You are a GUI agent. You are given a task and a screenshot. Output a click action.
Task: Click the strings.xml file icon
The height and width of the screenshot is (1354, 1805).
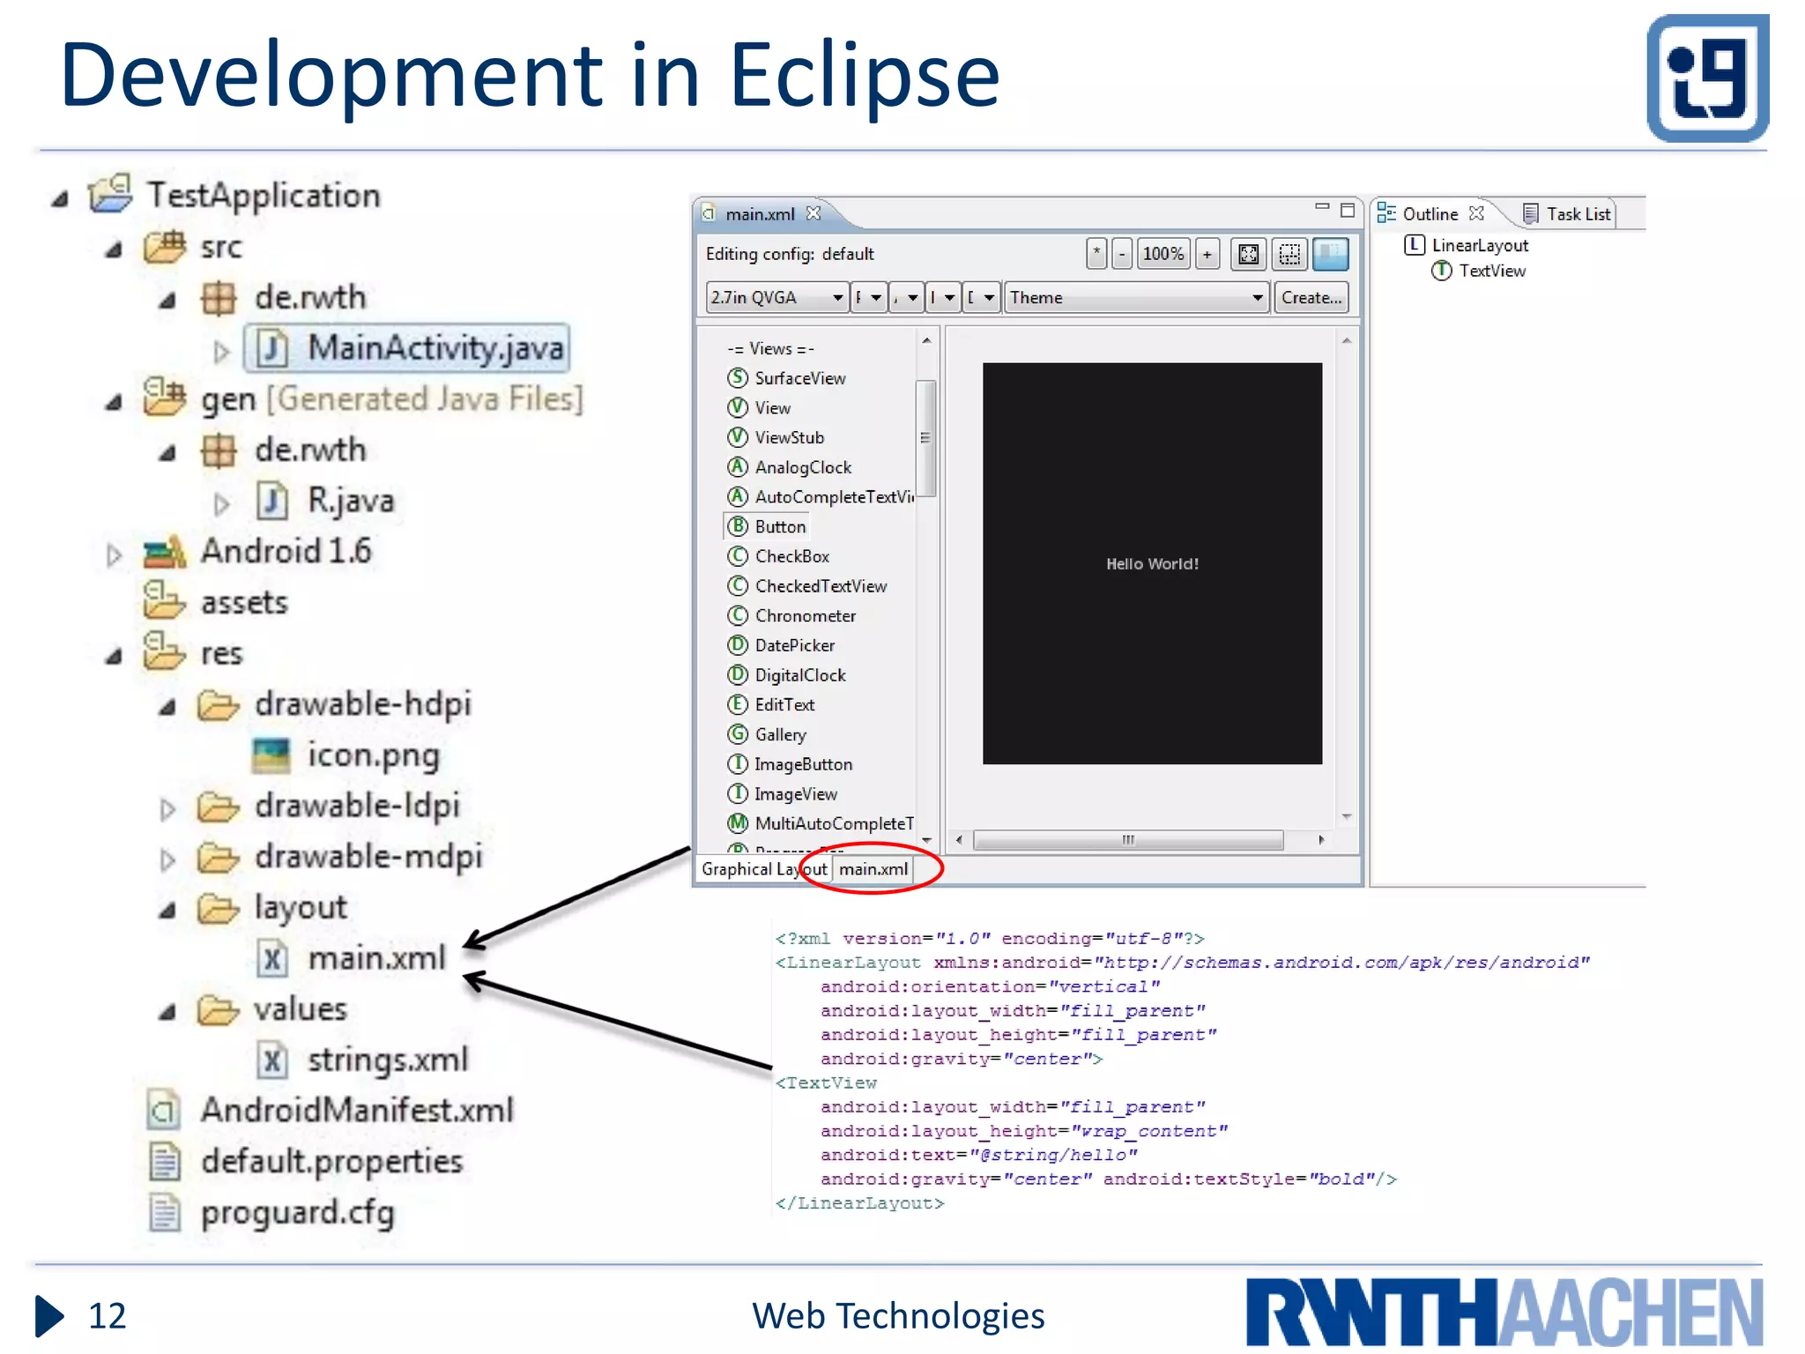[x=272, y=1060]
